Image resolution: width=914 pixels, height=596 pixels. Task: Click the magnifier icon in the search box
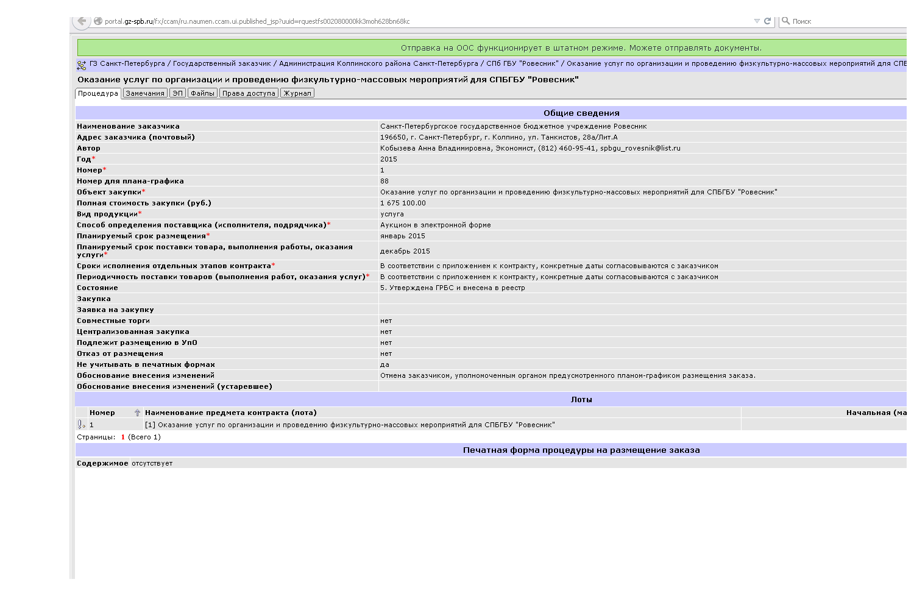[786, 21]
